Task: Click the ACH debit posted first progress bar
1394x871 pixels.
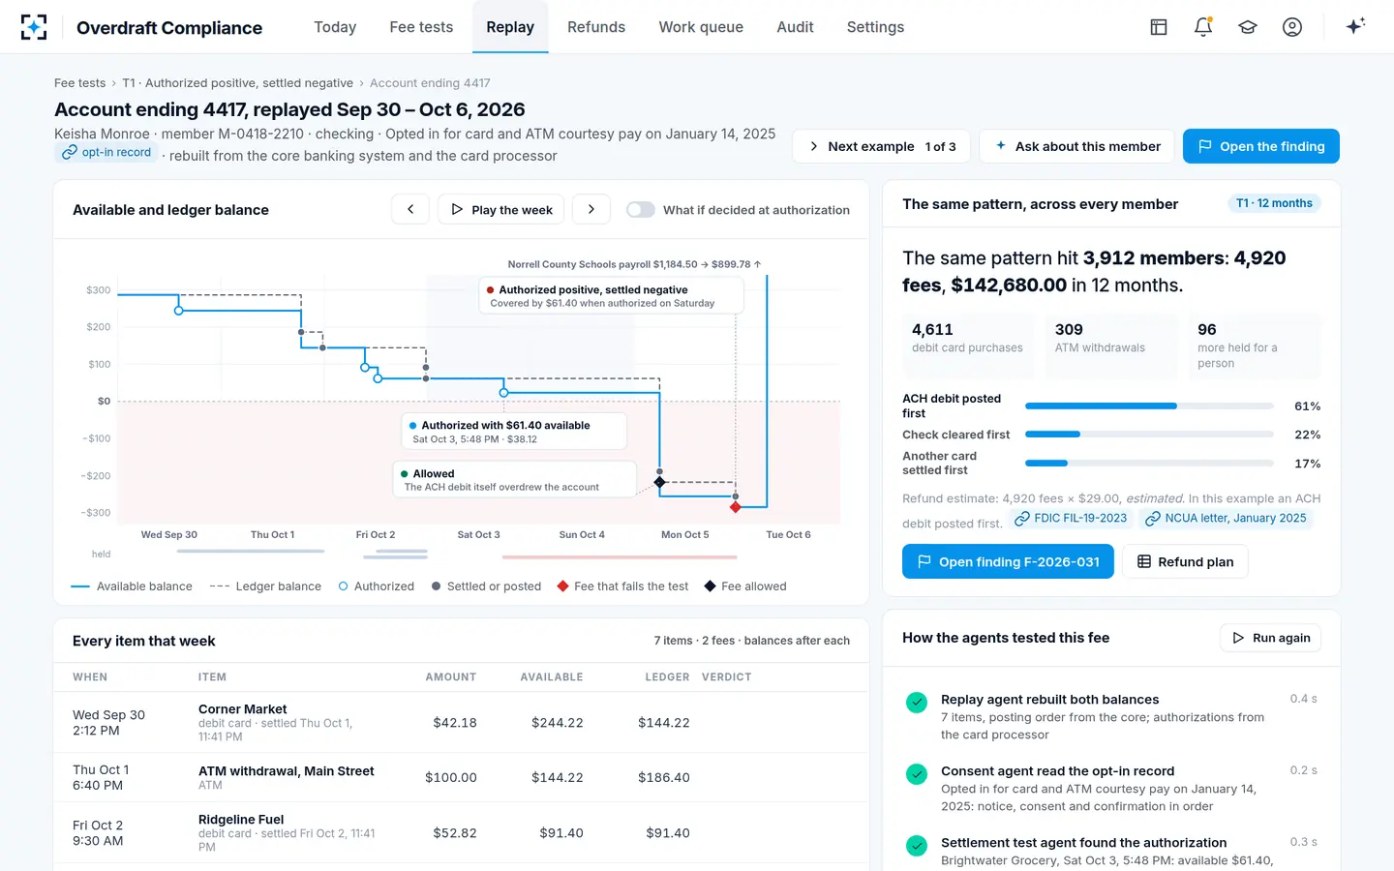Action: click(1149, 406)
